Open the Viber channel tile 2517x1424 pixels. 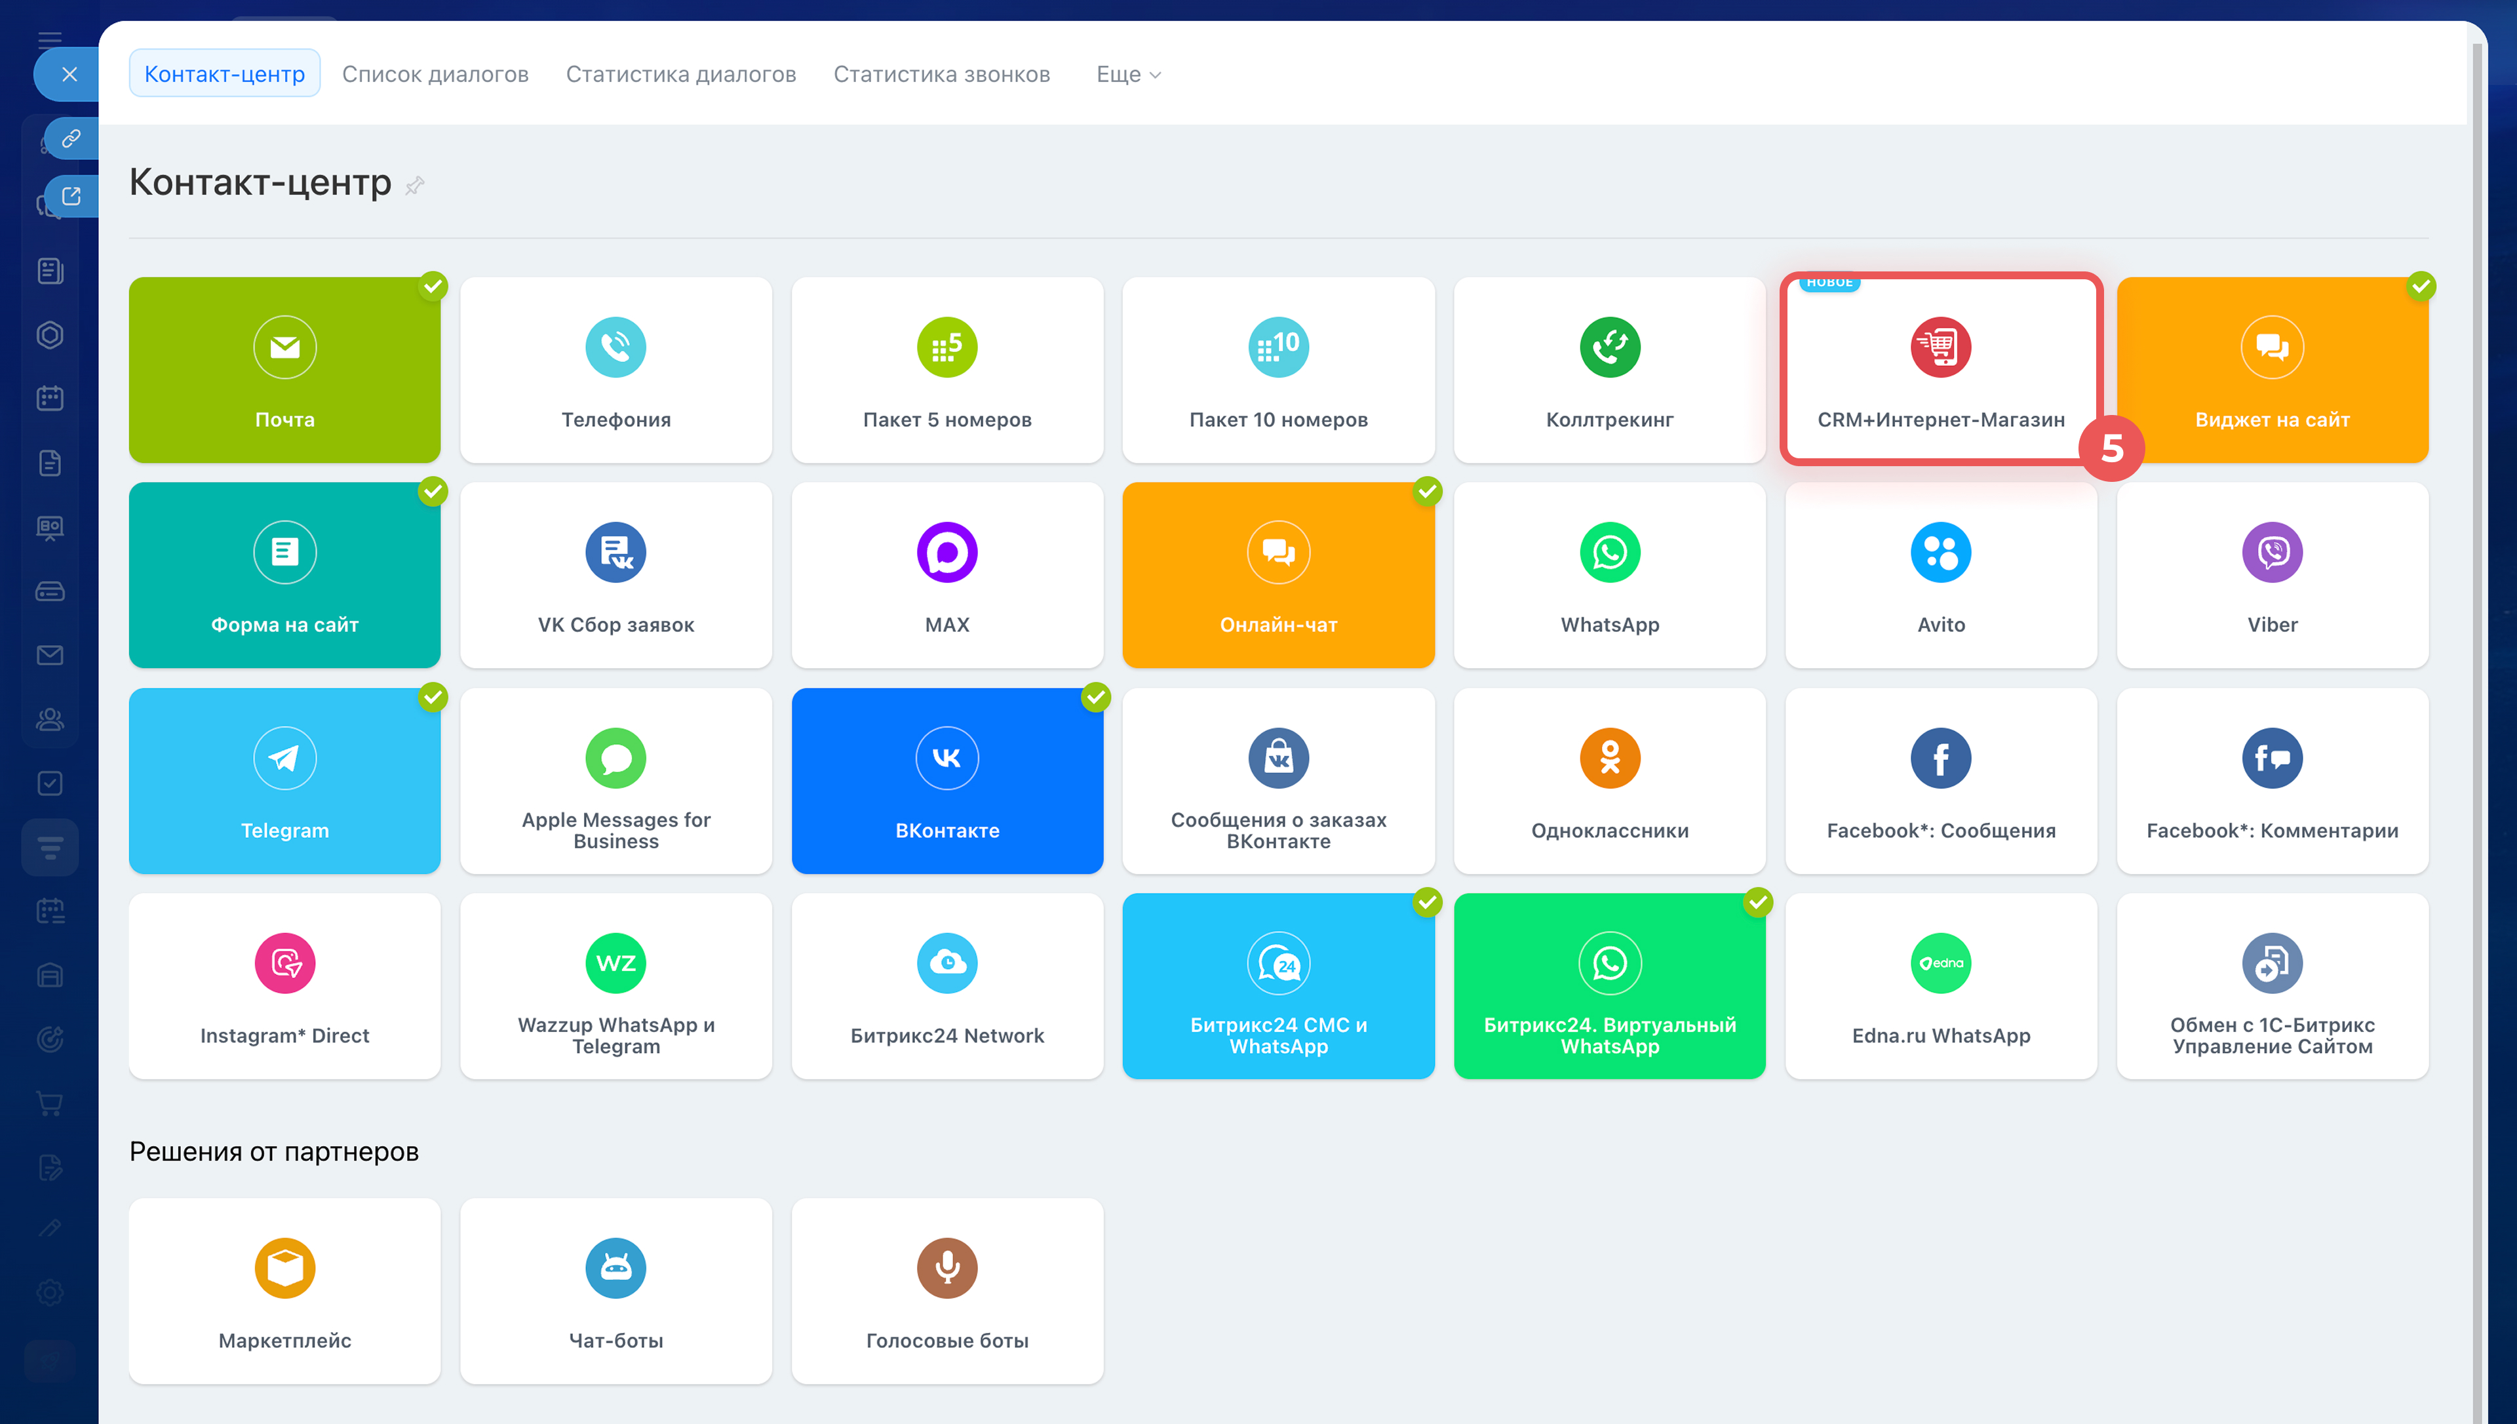(x=2272, y=575)
